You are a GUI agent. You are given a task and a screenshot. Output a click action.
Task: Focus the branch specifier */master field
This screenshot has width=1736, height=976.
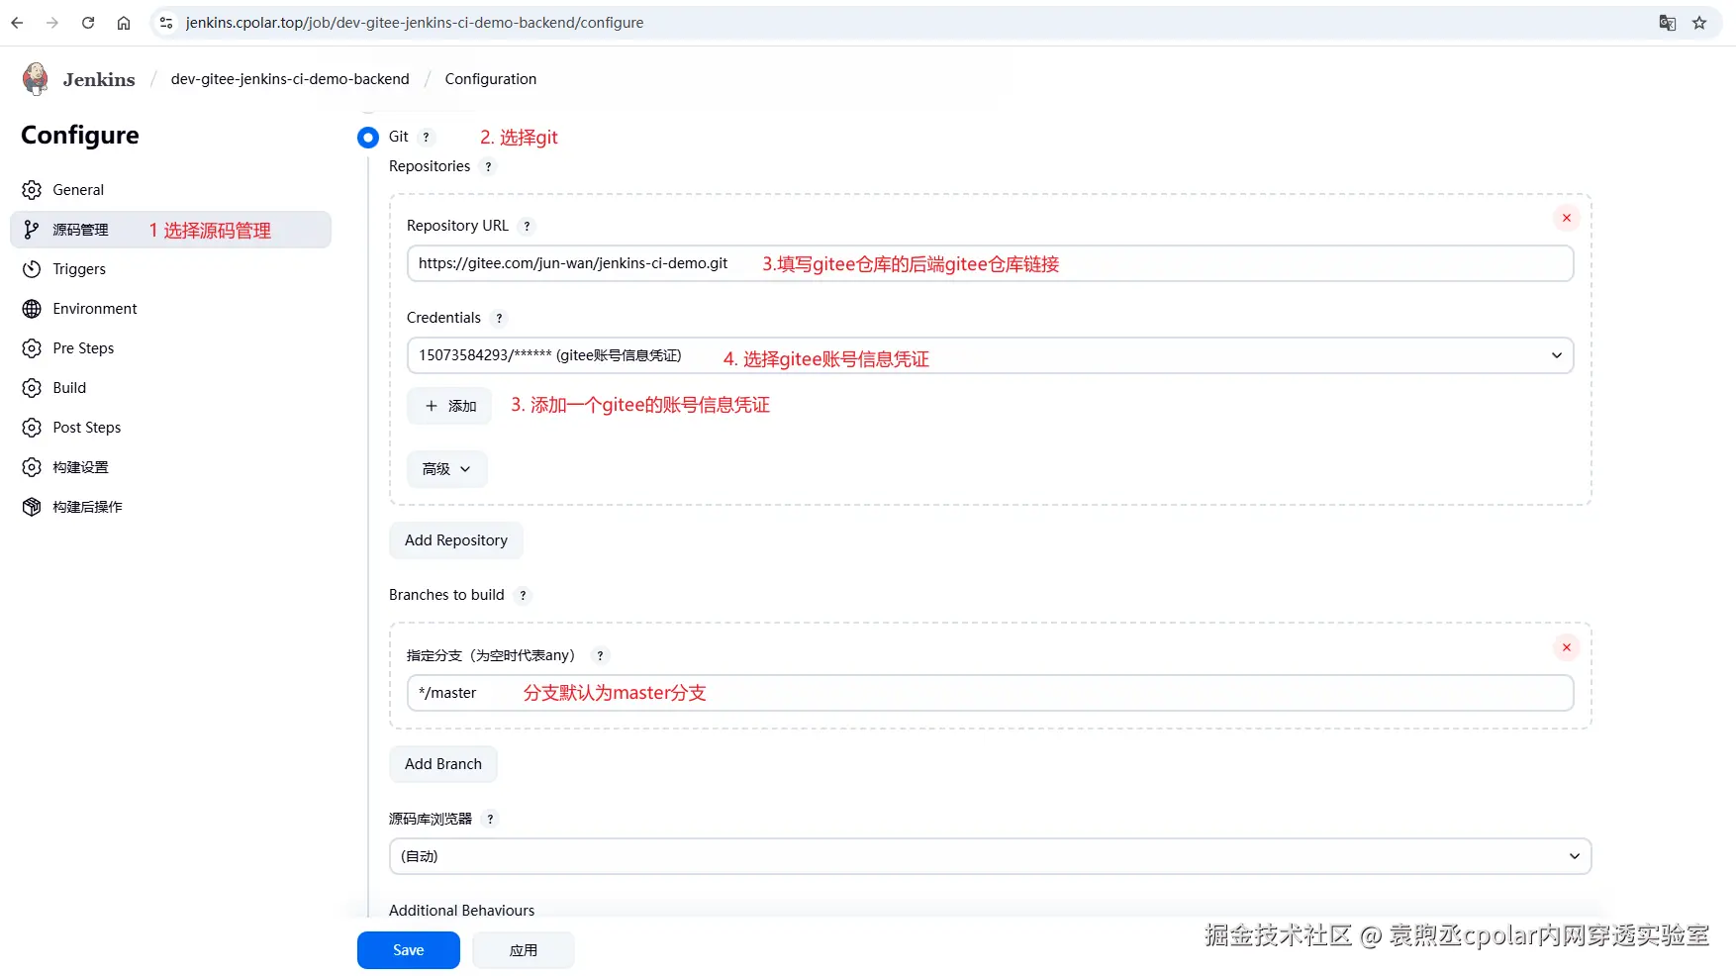tap(990, 693)
